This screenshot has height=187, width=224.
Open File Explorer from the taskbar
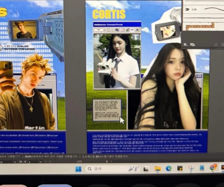[158, 169]
